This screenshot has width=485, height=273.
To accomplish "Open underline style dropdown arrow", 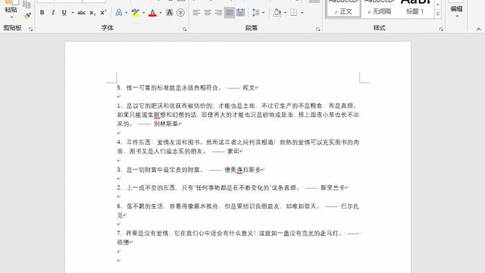I will (73, 13).
